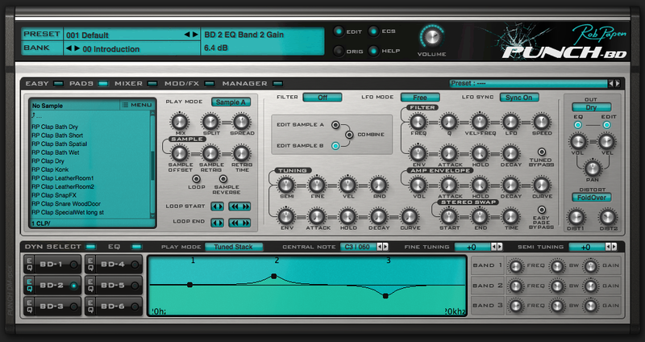This screenshot has height=342, width=645.
Task: Select the COMBINE radio
Action: click(349, 135)
